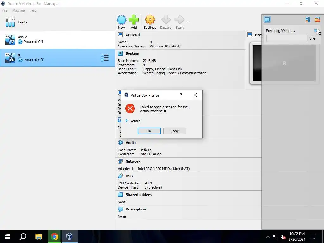Open the Settings gear toolbar icon
This screenshot has height=243, width=324.
[x=150, y=20]
